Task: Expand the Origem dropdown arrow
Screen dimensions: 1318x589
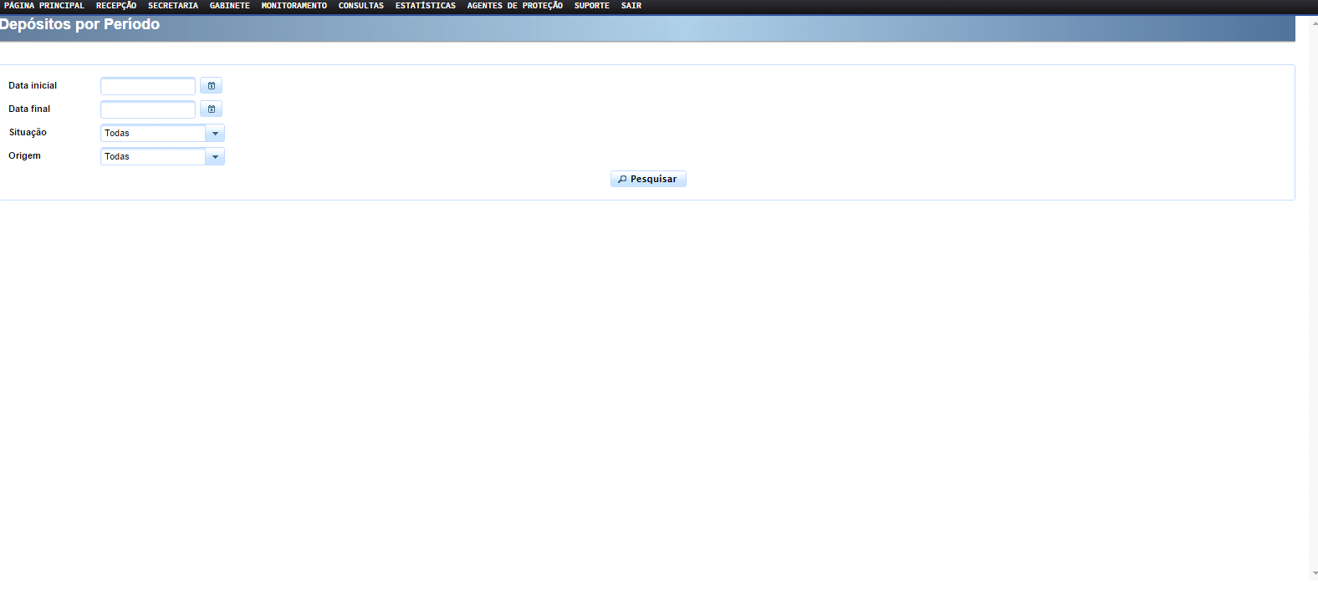Action: coord(215,157)
